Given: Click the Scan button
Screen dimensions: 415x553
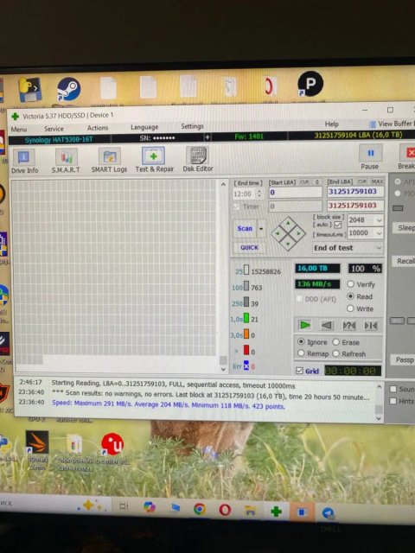Looking at the screenshot, I should pyautogui.click(x=245, y=228).
